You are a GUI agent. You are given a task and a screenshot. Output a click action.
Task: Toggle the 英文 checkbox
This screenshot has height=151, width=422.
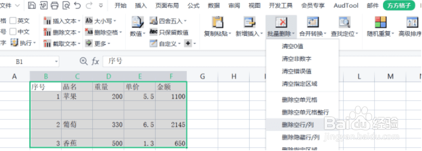click(x=13, y=21)
